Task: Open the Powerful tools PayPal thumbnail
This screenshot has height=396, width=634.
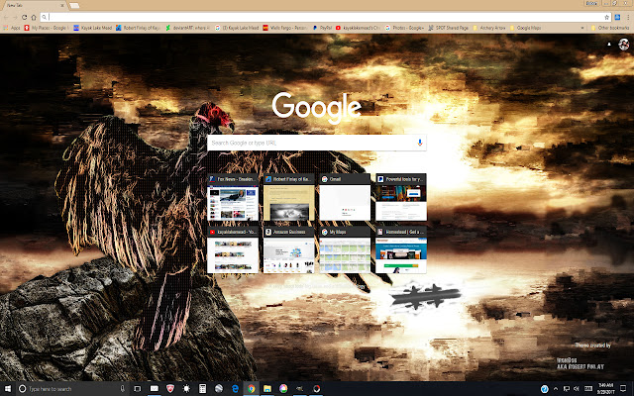Action: [x=401, y=197]
